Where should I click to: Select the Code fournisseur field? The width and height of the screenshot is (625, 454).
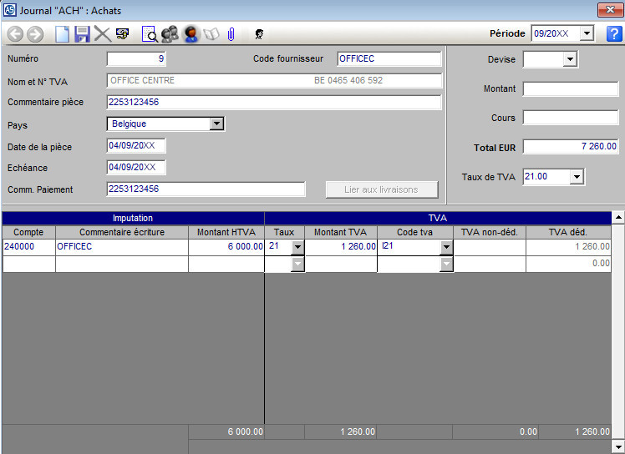tap(389, 59)
